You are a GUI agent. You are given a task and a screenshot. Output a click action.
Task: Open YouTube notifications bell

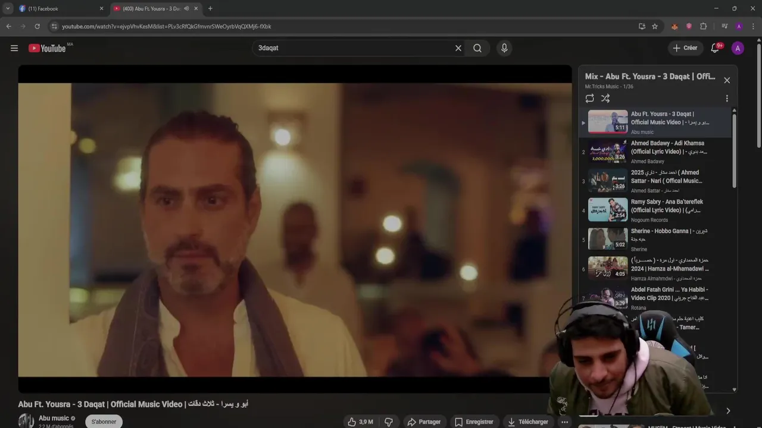[x=716, y=48]
